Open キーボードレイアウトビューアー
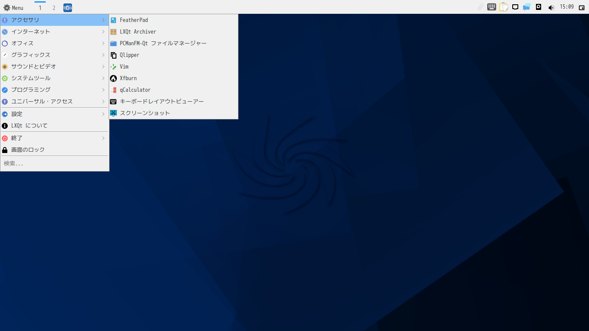The height and width of the screenshot is (331, 589). [173, 101]
